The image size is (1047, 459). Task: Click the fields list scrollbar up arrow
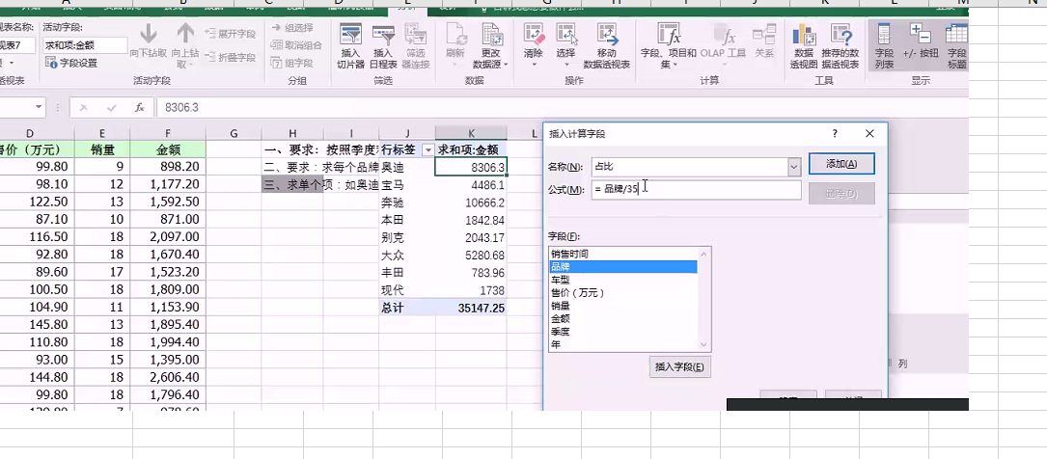coord(703,254)
